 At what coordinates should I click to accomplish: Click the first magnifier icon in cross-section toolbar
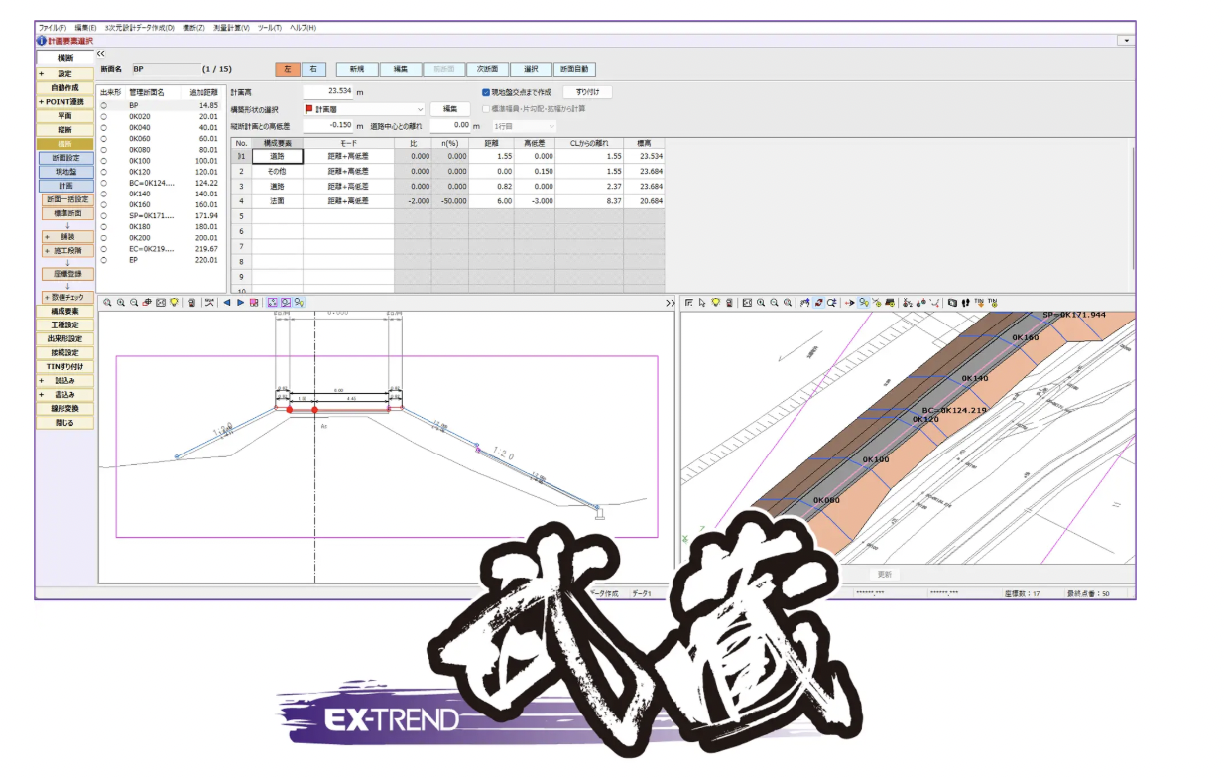(108, 302)
